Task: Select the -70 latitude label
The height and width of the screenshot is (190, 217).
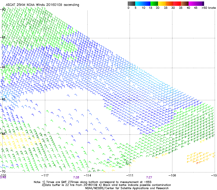Action: tap(3, 171)
